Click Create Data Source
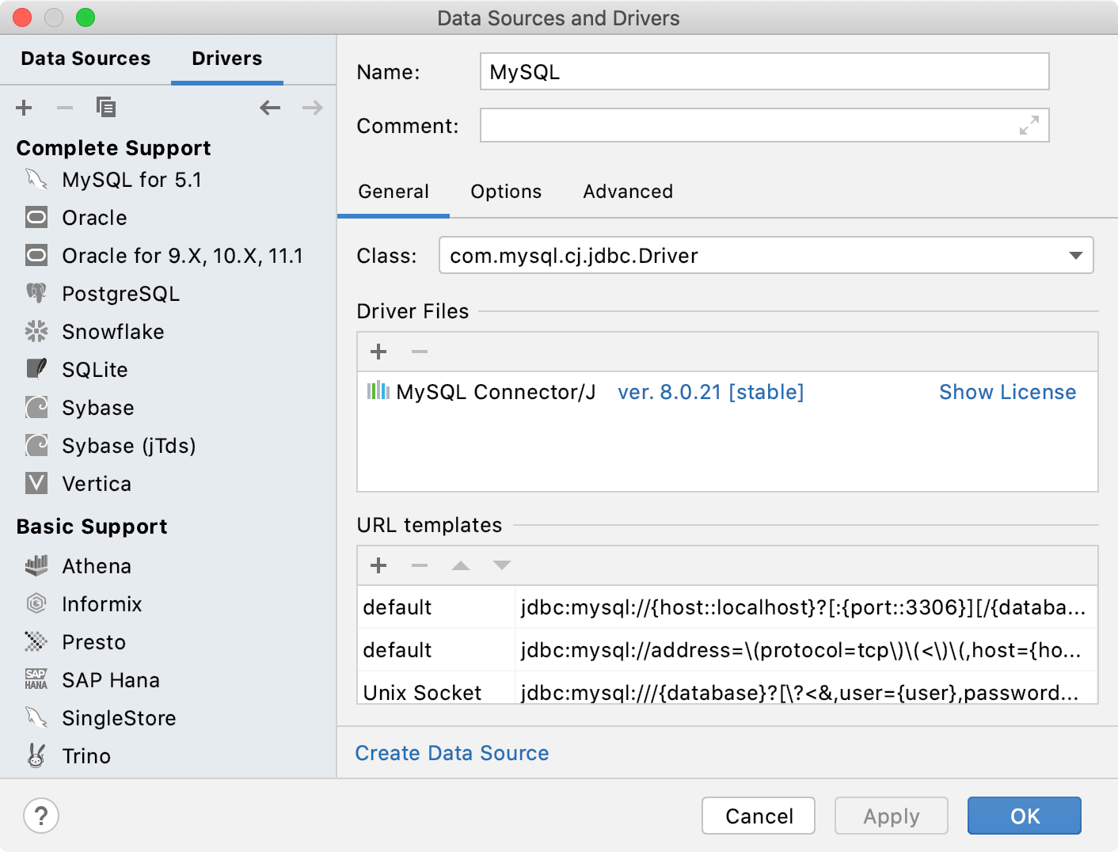Screen dimensions: 1118x852 (x=451, y=753)
